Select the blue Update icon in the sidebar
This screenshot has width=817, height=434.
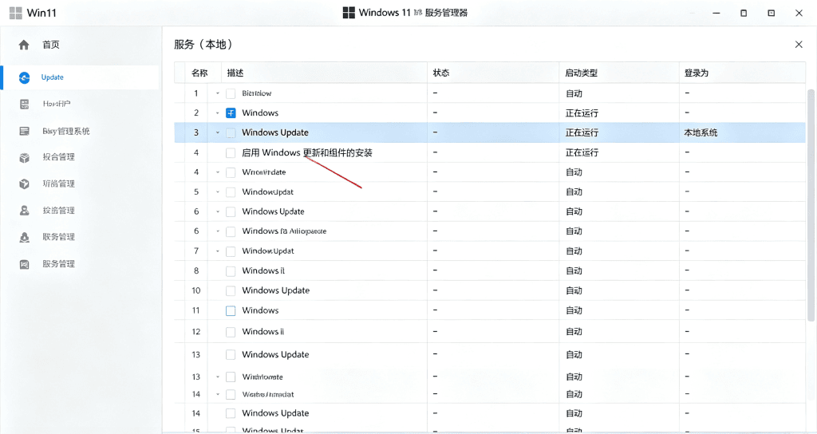click(25, 77)
